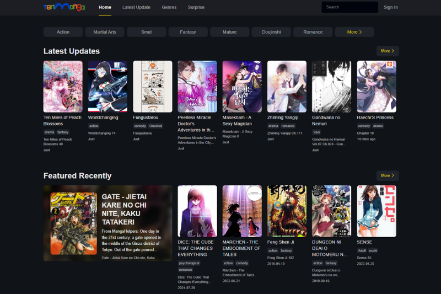441x294 pixels.
Task: Select action tag under Worldchanging
Action: point(94,126)
